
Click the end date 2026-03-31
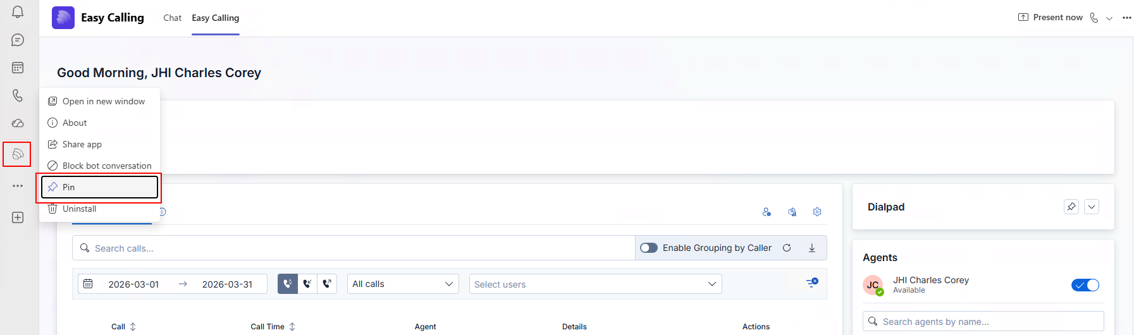tap(227, 284)
